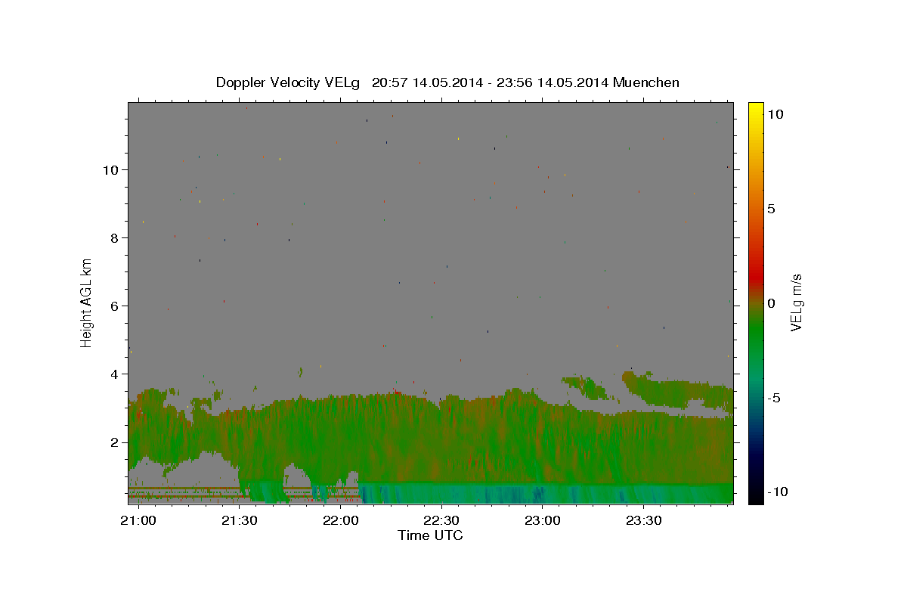Click the height axis label 6
The height and width of the screenshot is (605, 907).
(116, 306)
